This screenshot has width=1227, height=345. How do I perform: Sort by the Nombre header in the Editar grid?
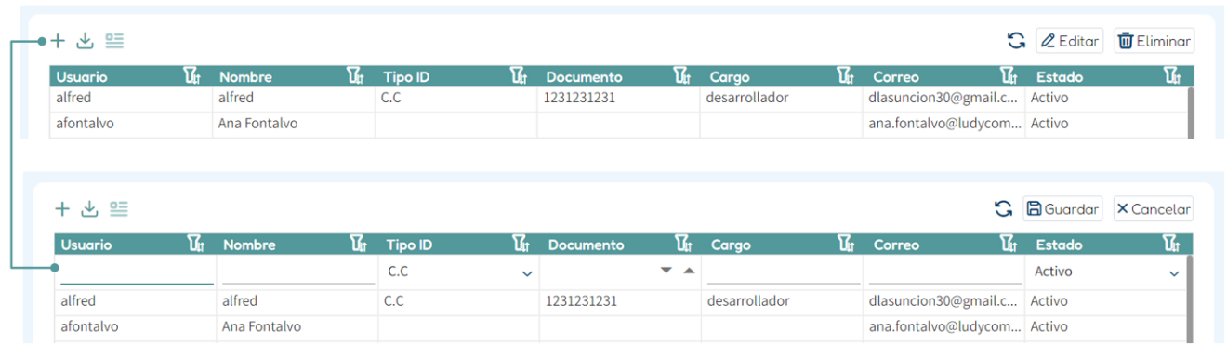point(245,77)
